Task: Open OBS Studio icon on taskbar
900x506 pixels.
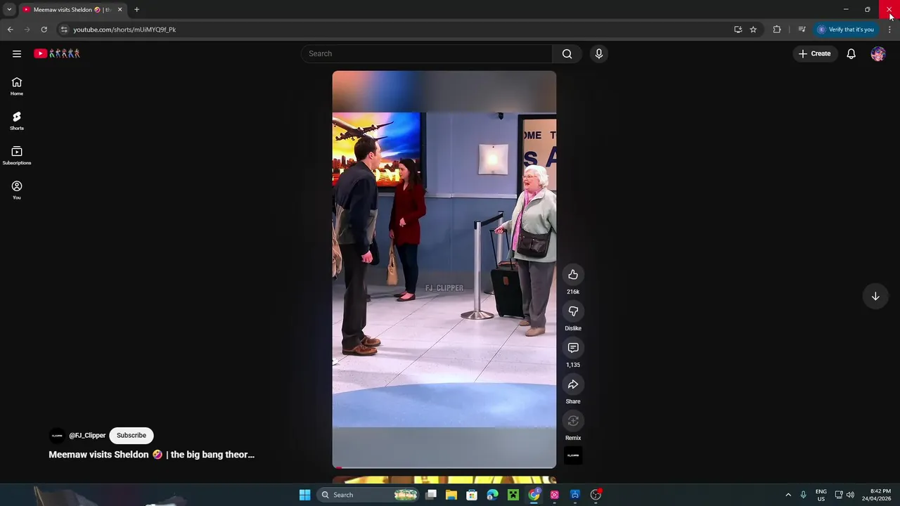Action: [596, 495]
